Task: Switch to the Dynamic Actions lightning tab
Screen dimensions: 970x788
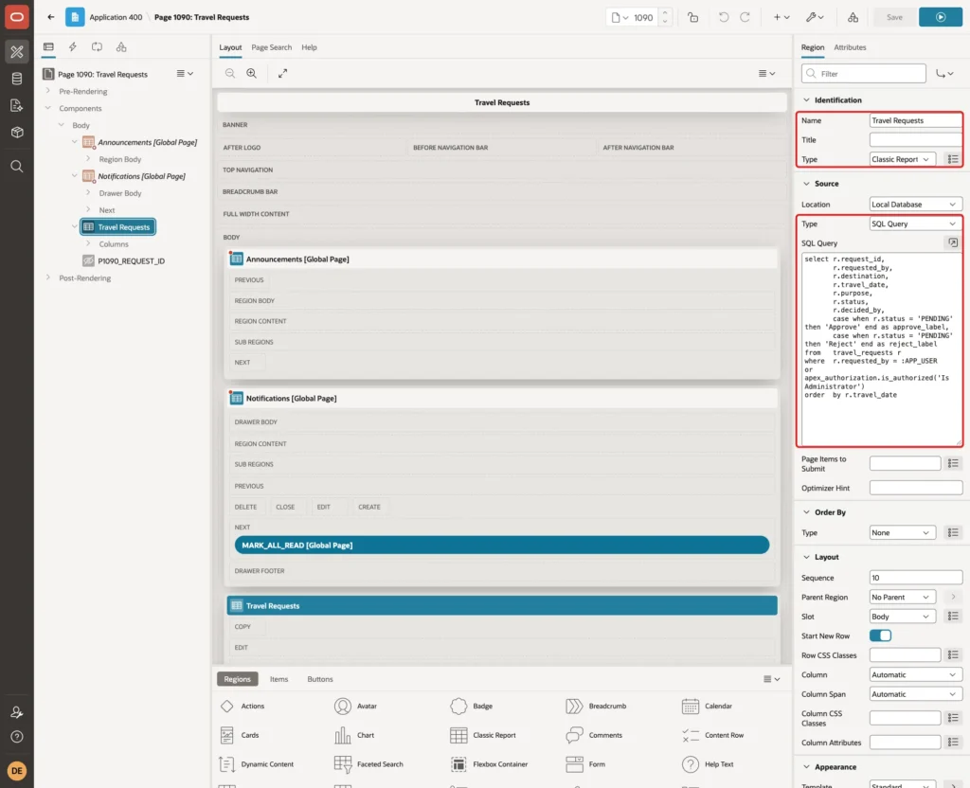Action: pyautogui.click(x=72, y=47)
